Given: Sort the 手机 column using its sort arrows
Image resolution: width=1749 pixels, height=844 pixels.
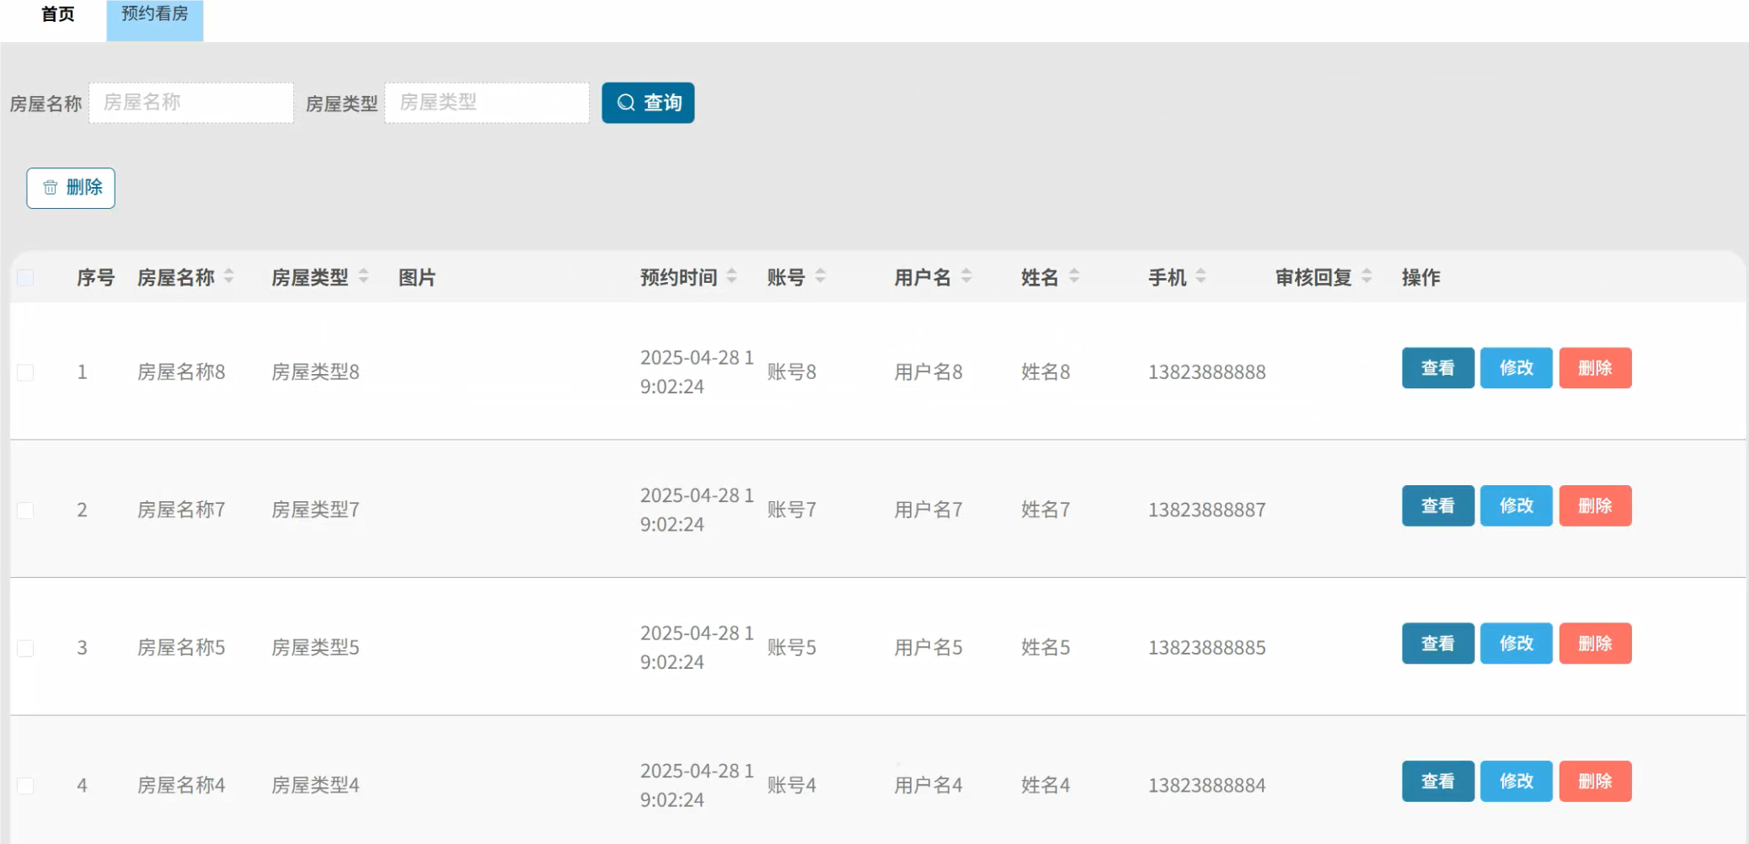Looking at the screenshot, I should (x=1201, y=275).
